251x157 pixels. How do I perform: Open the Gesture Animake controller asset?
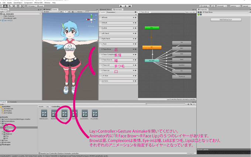(64, 115)
